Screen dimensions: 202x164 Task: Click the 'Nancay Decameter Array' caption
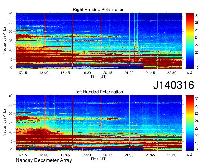pyautogui.click(x=44, y=160)
